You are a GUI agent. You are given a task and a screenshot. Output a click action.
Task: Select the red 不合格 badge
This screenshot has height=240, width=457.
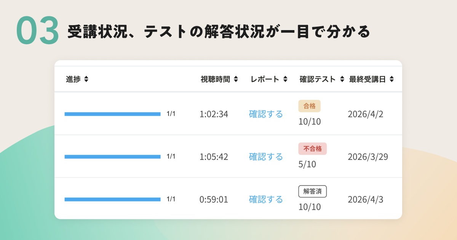(312, 149)
